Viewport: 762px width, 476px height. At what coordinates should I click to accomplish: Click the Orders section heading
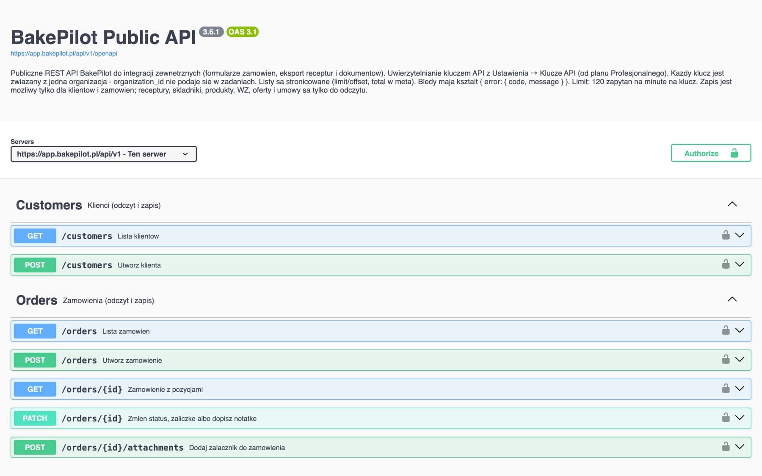(36, 300)
